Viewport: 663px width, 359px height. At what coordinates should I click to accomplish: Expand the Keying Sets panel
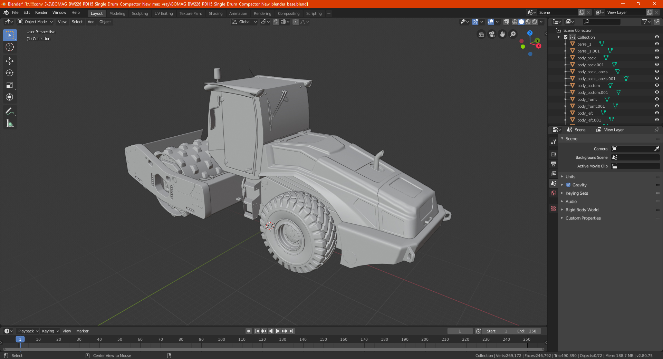(576, 193)
